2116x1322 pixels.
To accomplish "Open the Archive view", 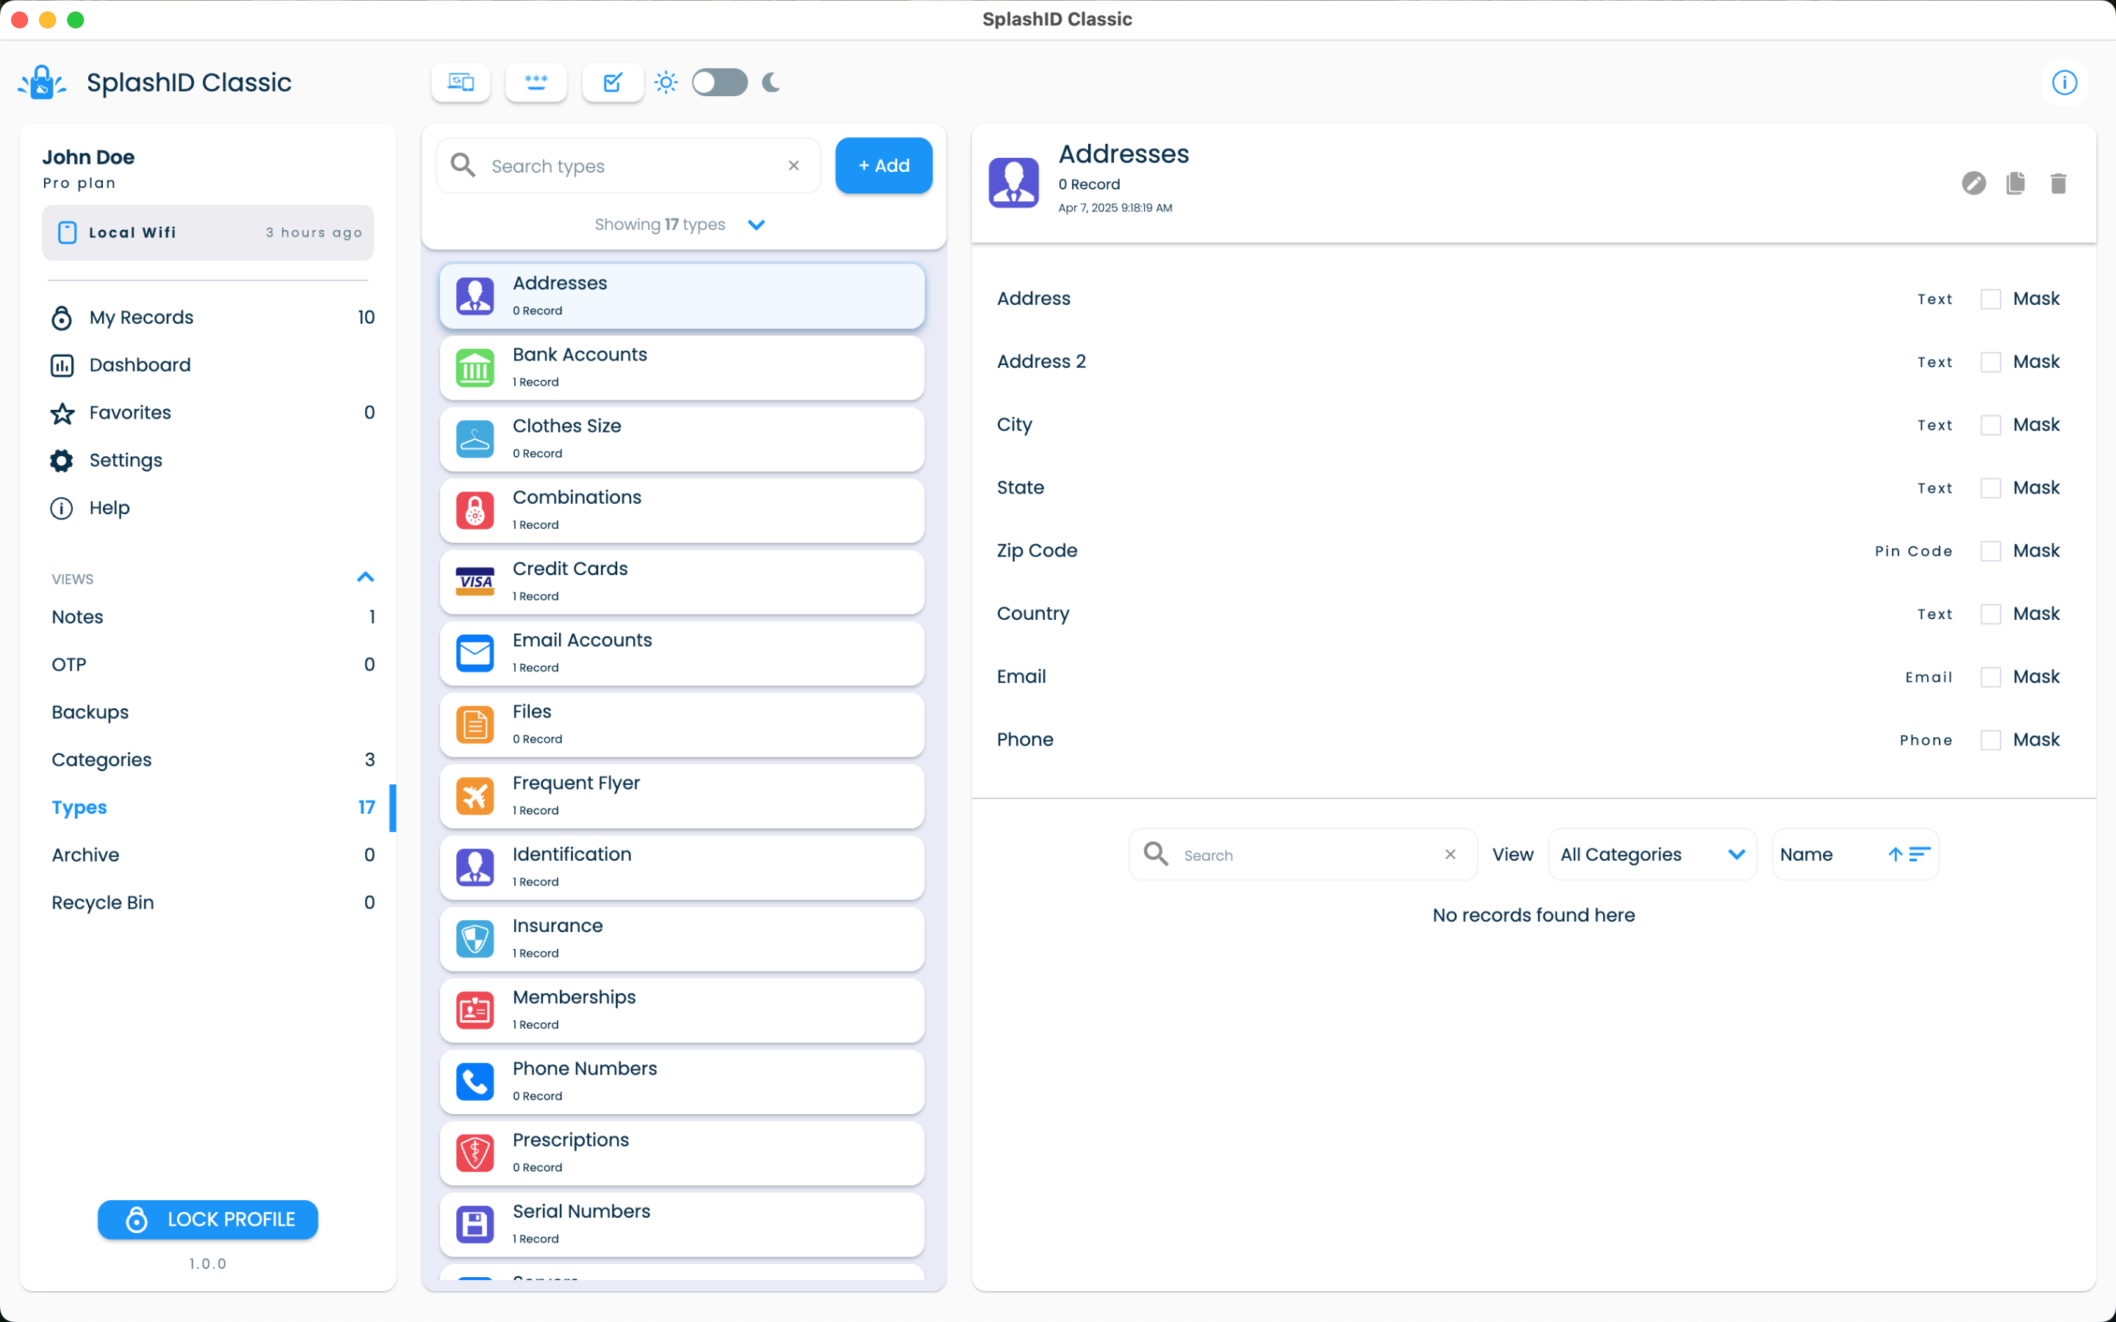I will point(212,855).
